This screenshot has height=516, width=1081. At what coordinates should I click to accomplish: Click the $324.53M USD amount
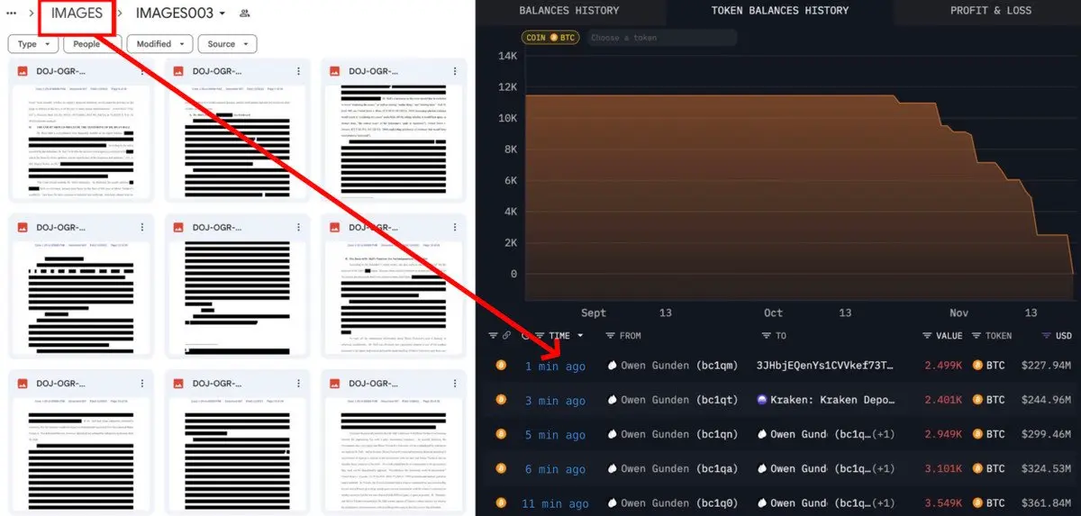(1048, 468)
